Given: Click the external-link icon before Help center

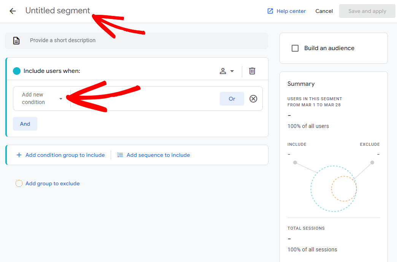Looking at the screenshot, I should point(270,11).
